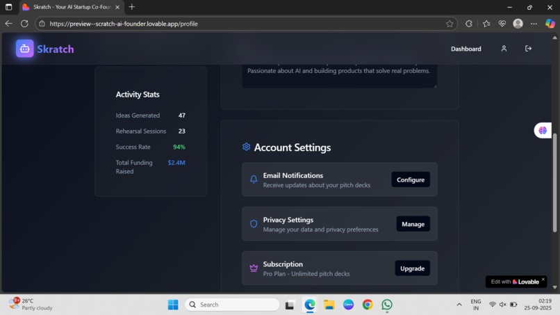560x315 pixels.
Task: Open File Explorer from taskbar
Action: 329,305
